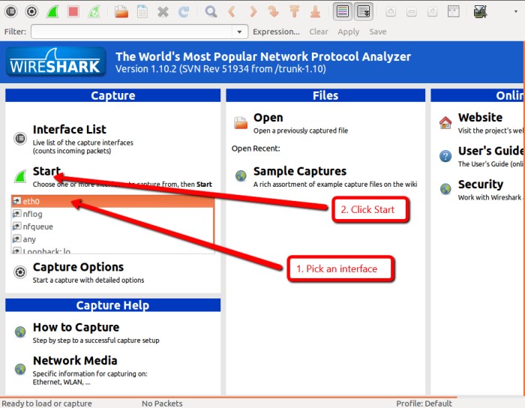Open a previously captured file link
The height and width of the screenshot is (408, 525).
(x=268, y=118)
